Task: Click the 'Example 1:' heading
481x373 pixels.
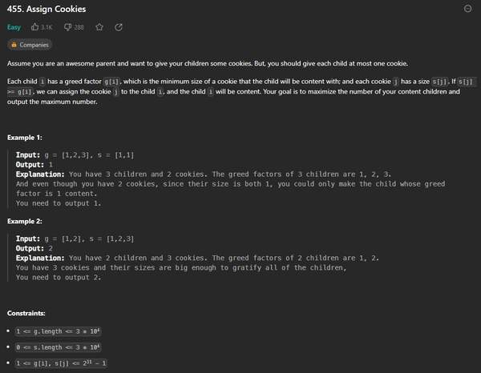Action: click(x=25, y=138)
